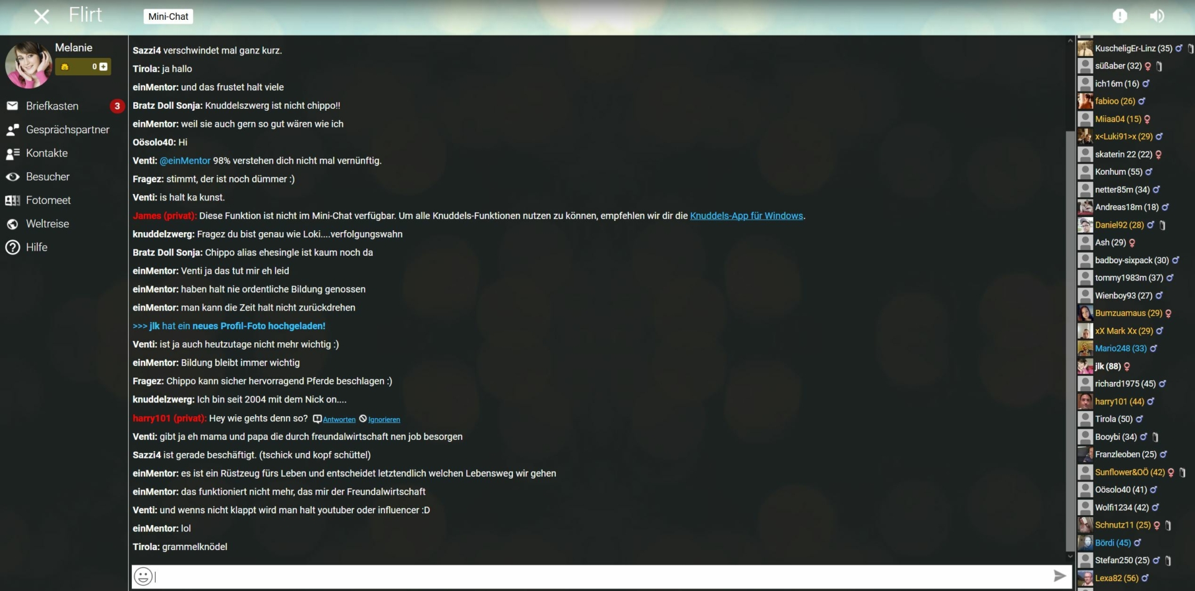Focus the chat message input field
Screen dimensions: 1195x591
(602, 577)
